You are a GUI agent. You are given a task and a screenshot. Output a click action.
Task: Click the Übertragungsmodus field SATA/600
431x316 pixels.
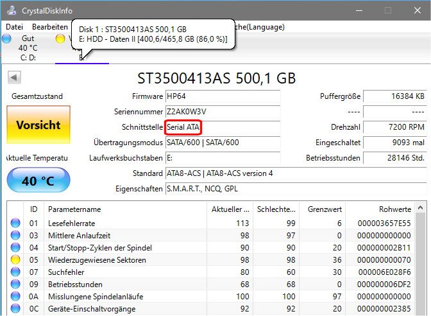(x=223, y=143)
